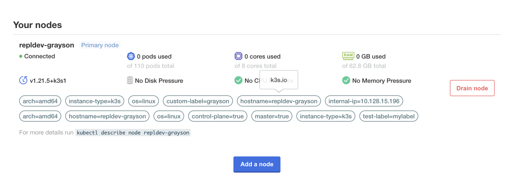Click the CPU pressure green checkmark
Image resolution: width=524 pixels, height=193 pixels.
click(x=238, y=80)
